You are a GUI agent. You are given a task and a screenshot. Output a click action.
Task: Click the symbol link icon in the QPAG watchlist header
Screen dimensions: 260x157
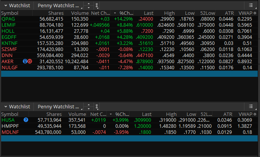(x=97, y=6)
